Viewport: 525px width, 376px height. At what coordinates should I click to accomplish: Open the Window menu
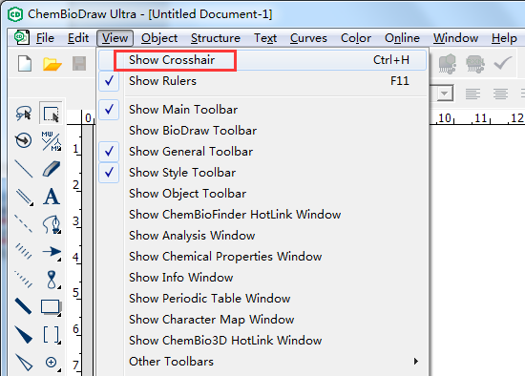click(455, 38)
